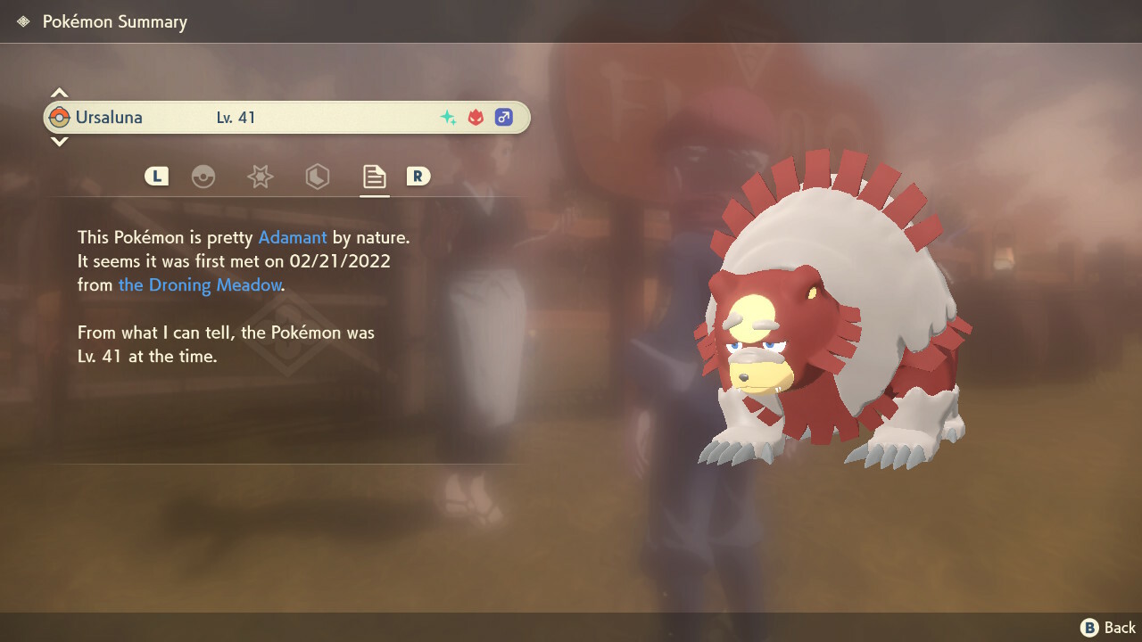1142x642 pixels.
Task: Click the Lv. 41 label in name bar
Action: (236, 117)
